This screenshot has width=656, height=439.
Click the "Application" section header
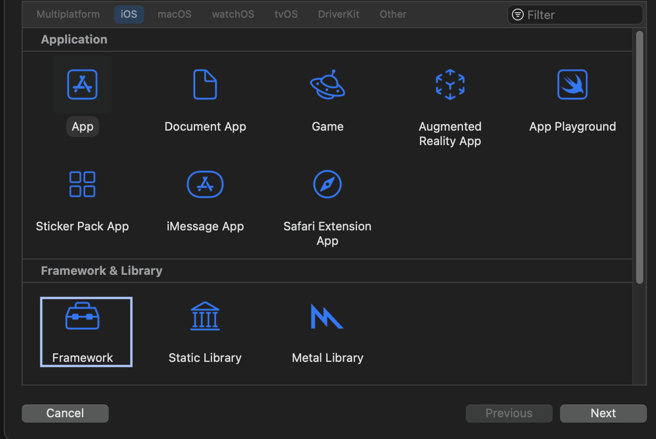74,39
